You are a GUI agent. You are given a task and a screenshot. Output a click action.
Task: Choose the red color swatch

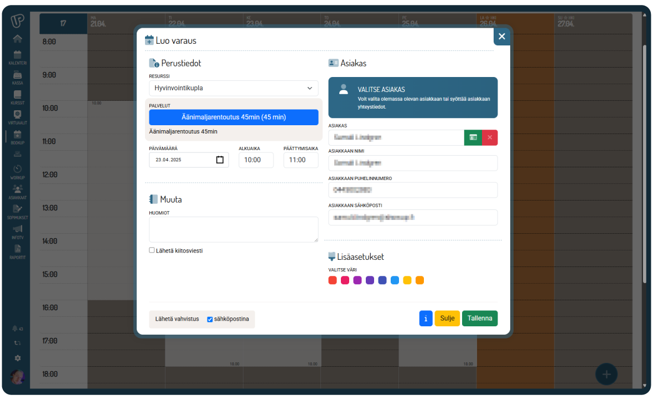click(333, 280)
